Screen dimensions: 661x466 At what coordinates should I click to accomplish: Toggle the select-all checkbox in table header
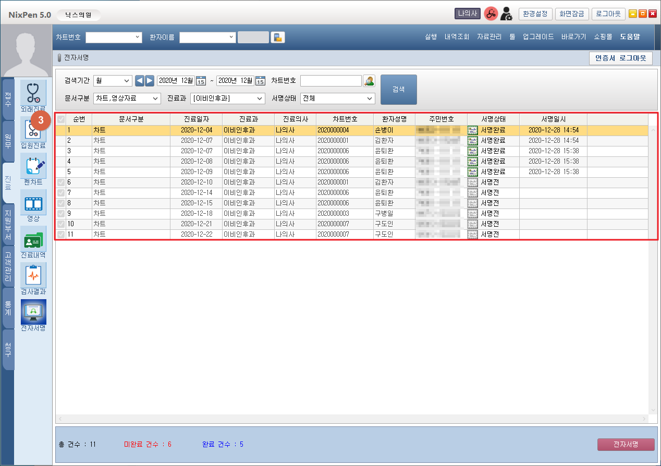point(61,119)
